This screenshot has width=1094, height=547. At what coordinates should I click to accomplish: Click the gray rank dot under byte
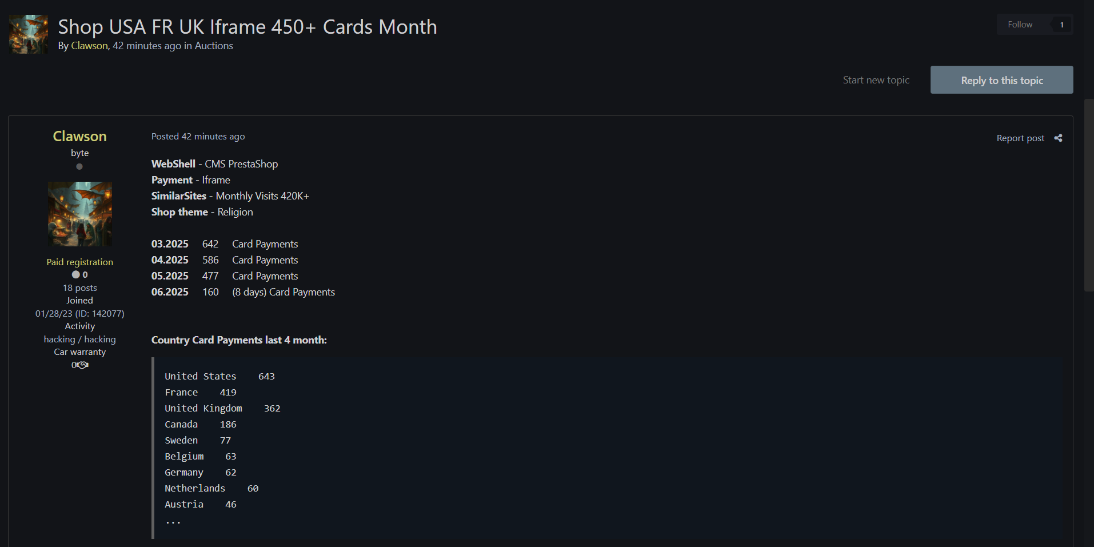pyautogui.click(x=79, y=167)
